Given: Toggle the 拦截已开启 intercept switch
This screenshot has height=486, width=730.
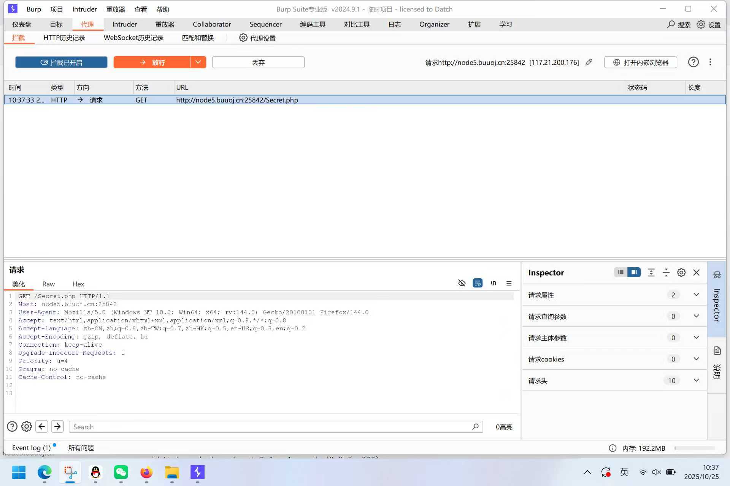Looking at the screenshot, I should (x=61, y=62).
